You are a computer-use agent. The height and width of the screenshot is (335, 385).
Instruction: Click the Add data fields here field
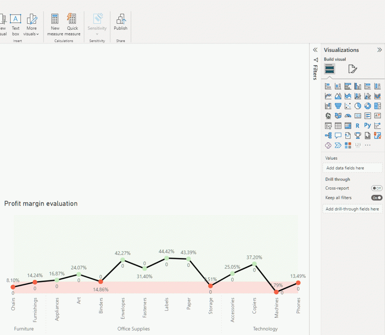(352, 168)
